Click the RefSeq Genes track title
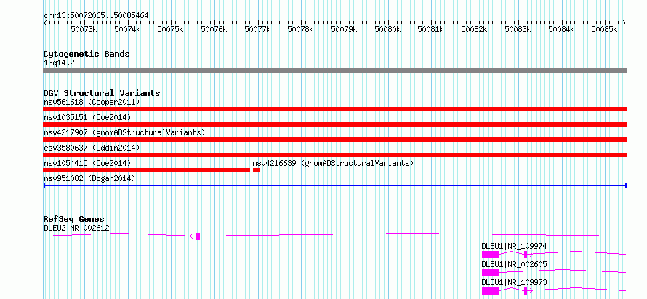 (74, 219)
